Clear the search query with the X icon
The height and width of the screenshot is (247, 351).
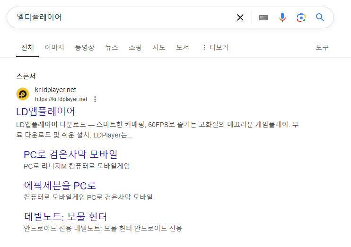[240, 17]
